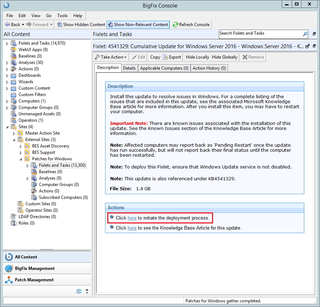Expand the Analyses (30) tree node

7,63
